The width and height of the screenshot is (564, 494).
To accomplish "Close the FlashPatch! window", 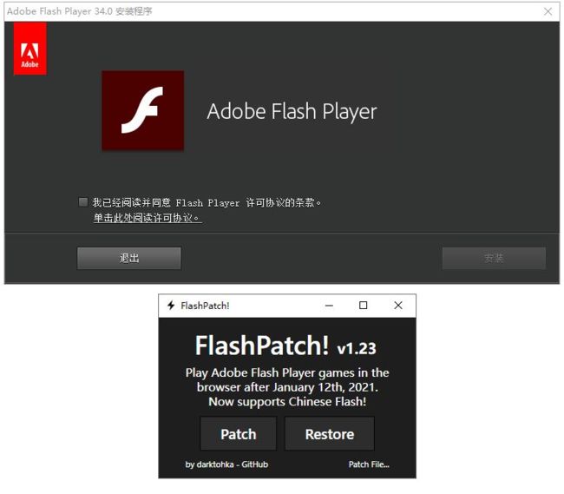I will point(398,306).
